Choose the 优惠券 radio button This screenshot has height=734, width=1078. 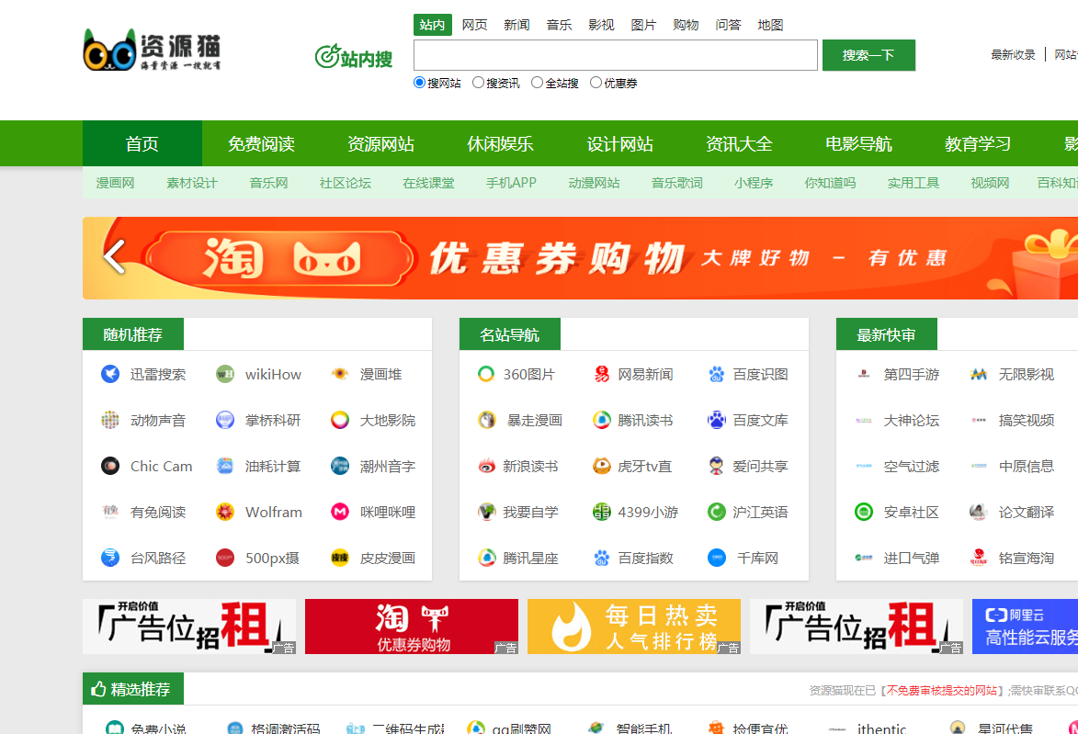(x=596, y=83)
